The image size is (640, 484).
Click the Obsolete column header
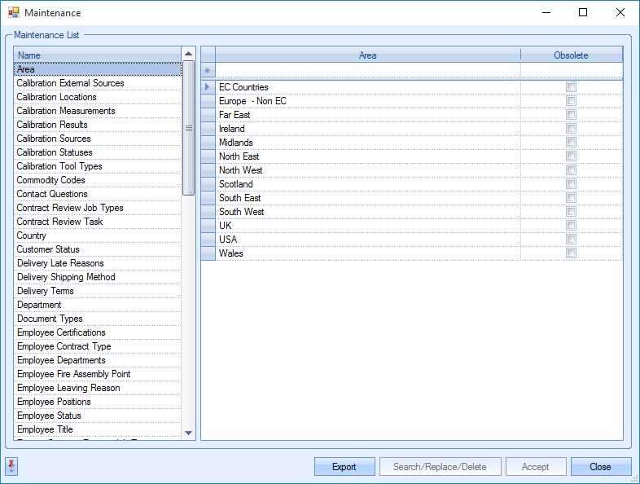click(571, 55)
